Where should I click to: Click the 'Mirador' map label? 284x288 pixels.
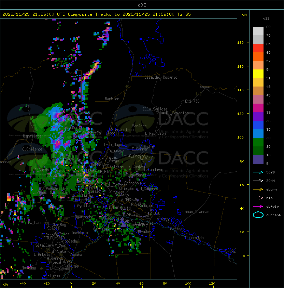(x=144, y=232)
